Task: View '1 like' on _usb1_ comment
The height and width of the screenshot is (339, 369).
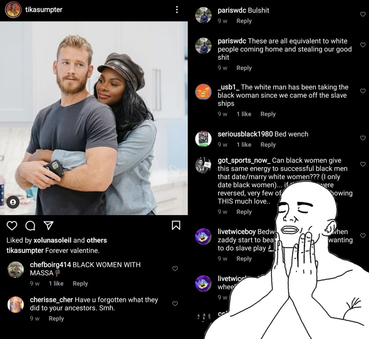Action: 244,114
